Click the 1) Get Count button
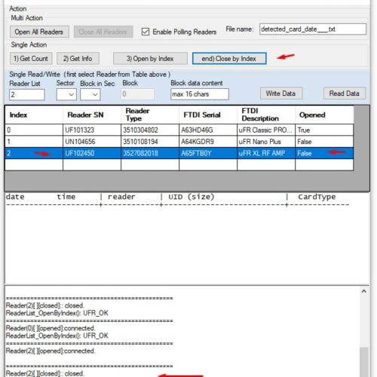 coord(31,59)
